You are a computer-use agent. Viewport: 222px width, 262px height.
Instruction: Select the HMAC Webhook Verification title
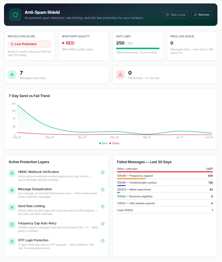[38, 172]
